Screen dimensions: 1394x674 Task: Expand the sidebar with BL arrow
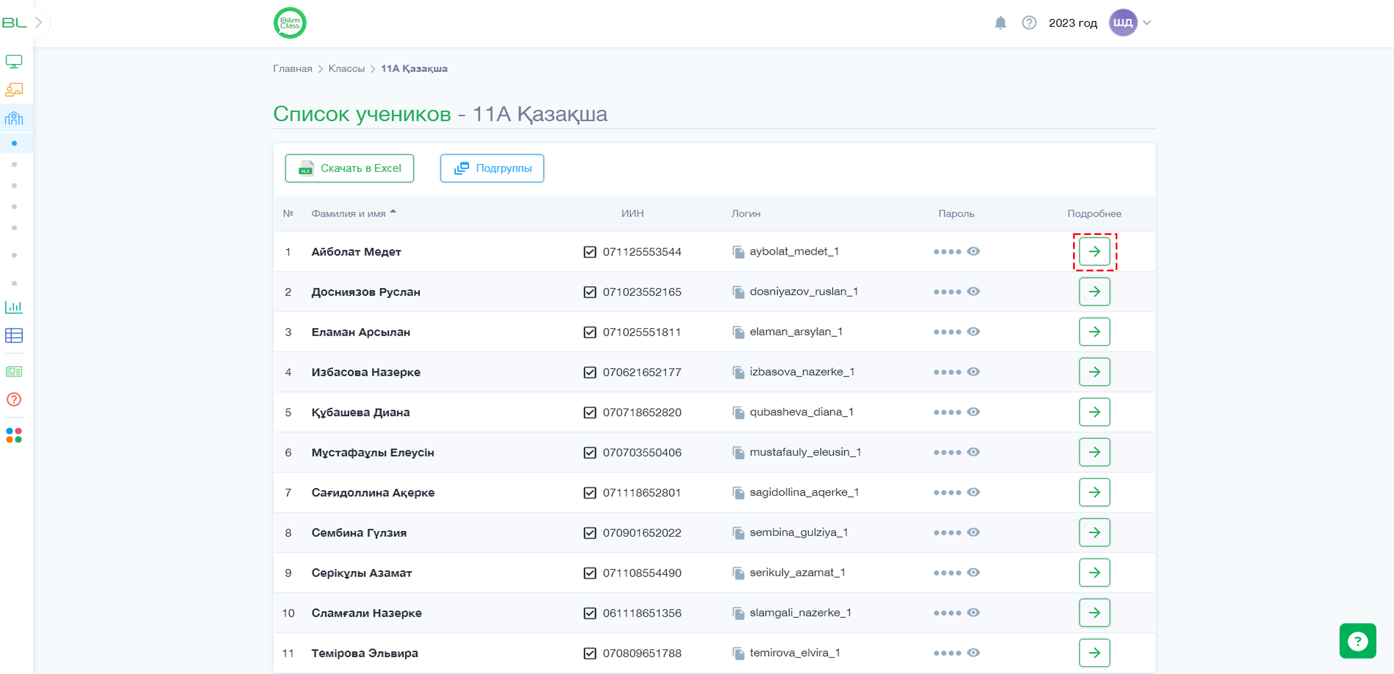38,23
